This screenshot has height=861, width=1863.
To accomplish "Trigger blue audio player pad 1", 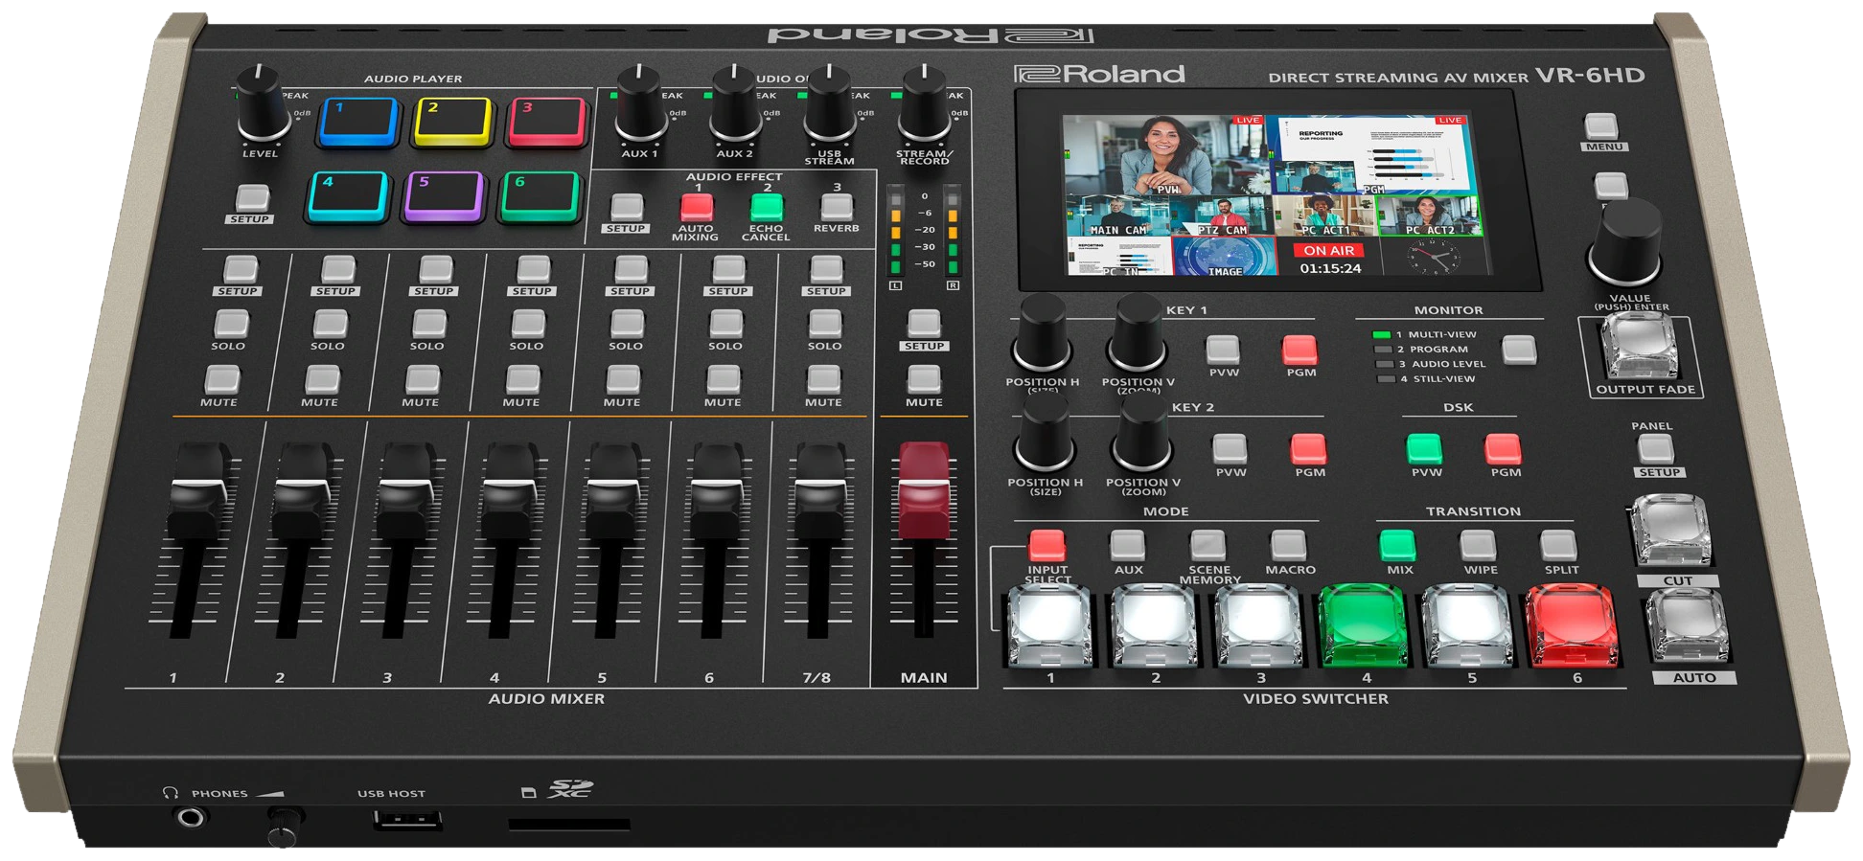I will pyautogui.click(x=358, y=122).
